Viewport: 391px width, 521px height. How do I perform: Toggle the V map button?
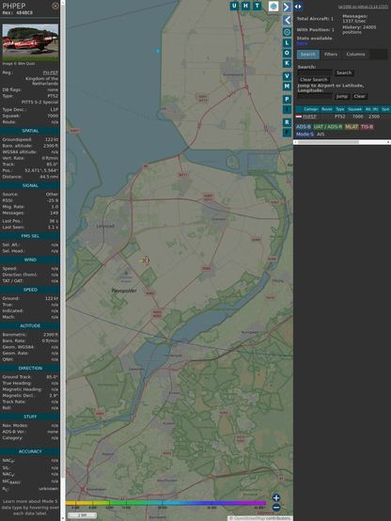[287, 76]
